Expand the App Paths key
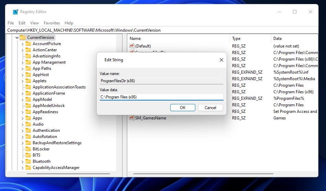326x191 pixels. pyautogui.click(x=22, y=69)
